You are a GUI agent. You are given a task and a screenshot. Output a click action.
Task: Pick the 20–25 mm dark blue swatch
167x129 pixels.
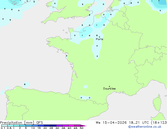47,126
